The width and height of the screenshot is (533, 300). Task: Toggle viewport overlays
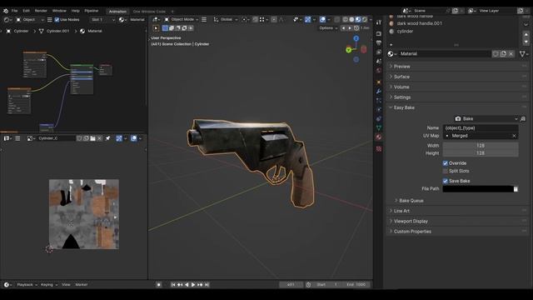click(x=322, y=20)
